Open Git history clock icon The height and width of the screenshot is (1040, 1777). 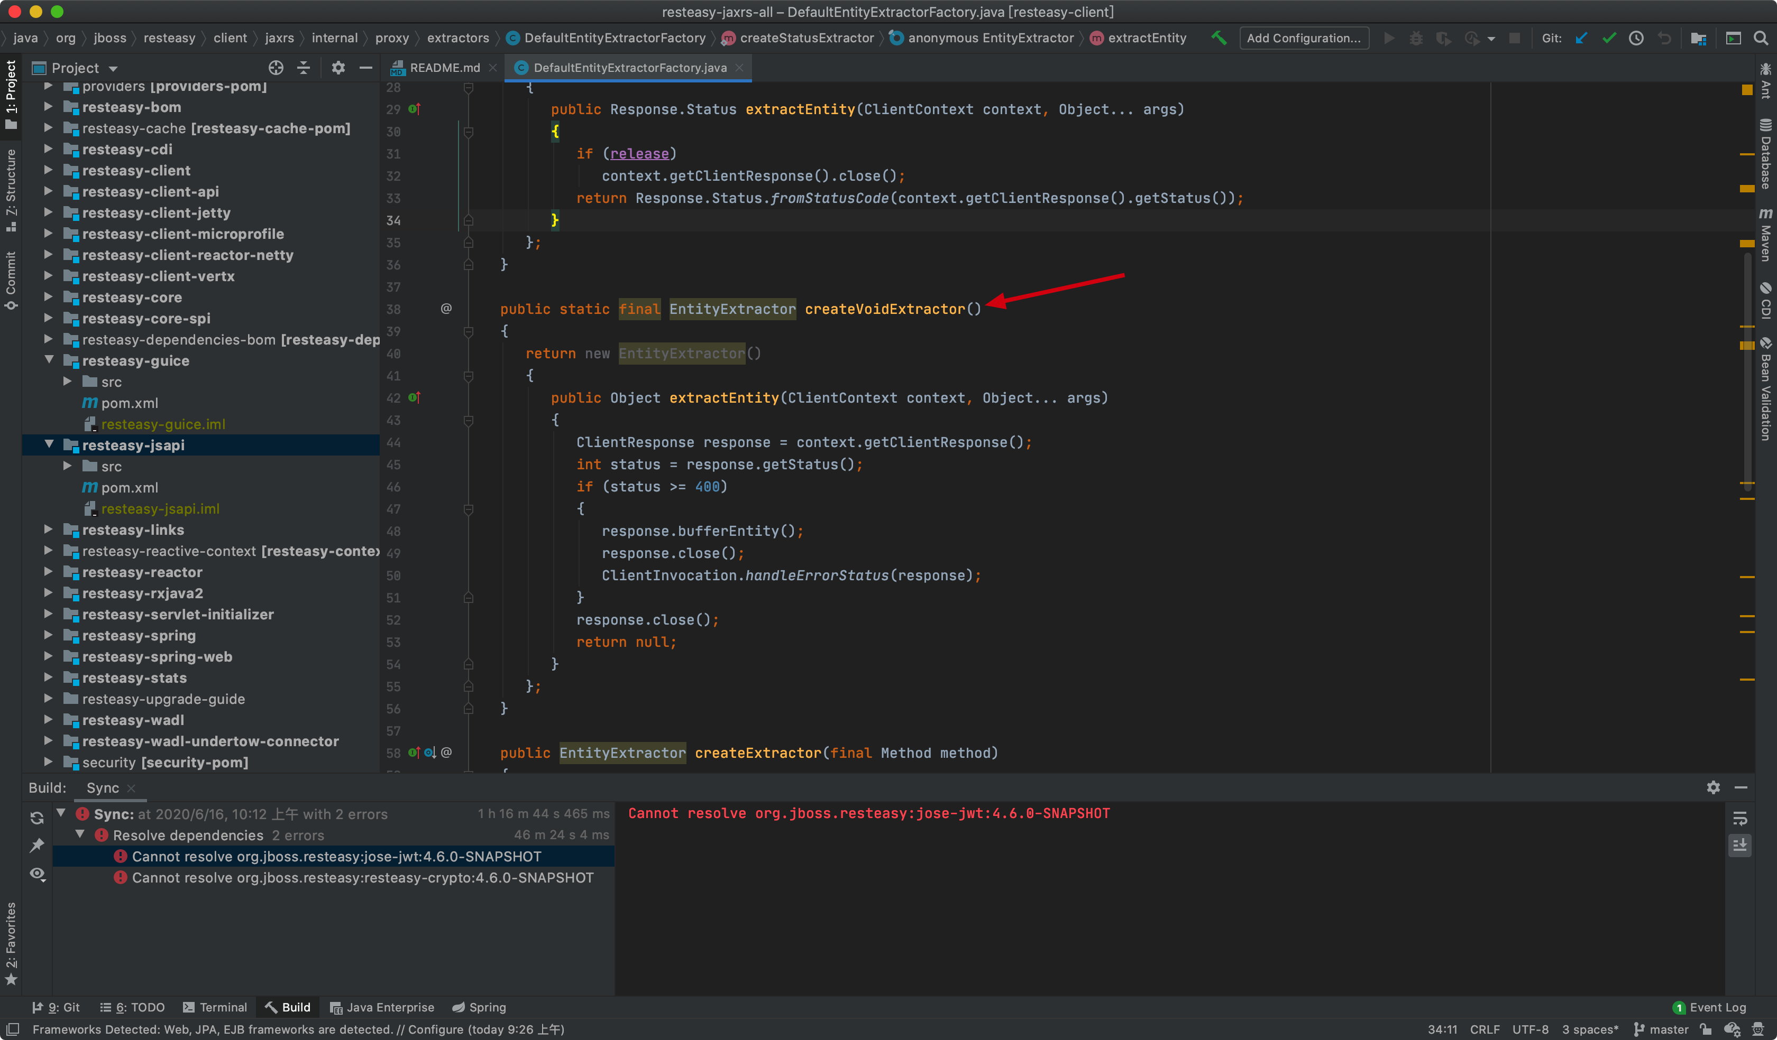[x=1637, y=38]
